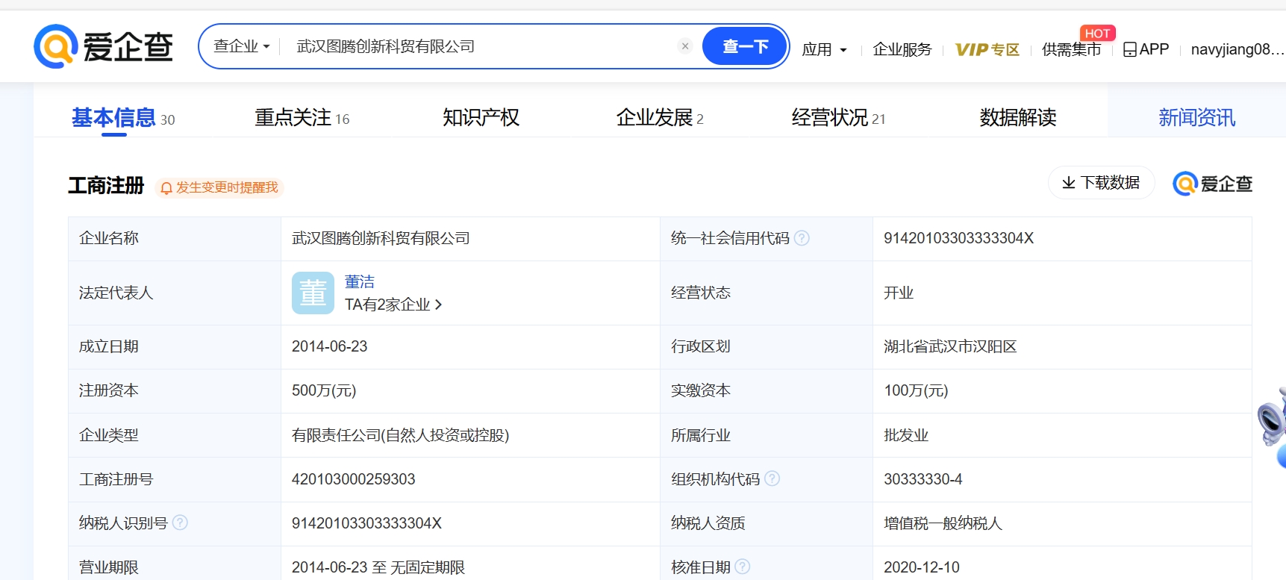
Task: Switch to the 知识产权 tab
Action: [x=481, y=118]
